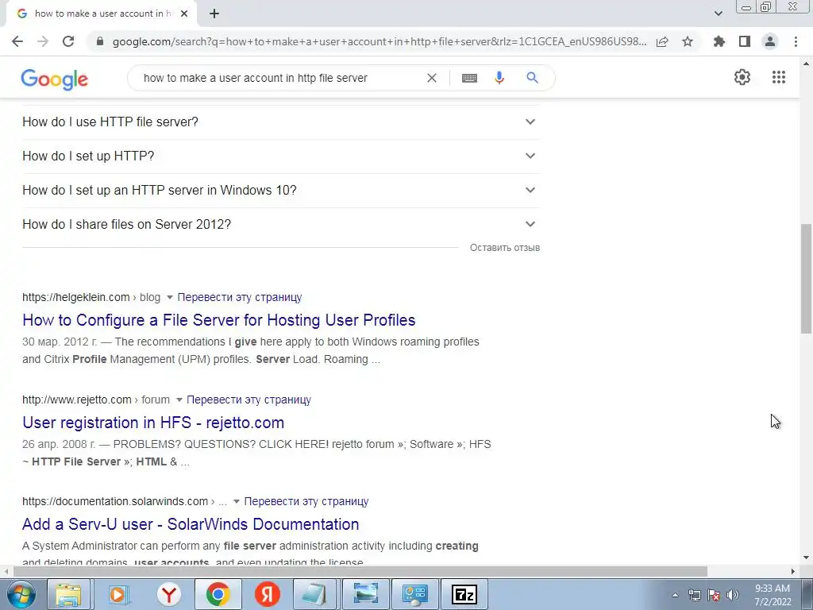
Task: Expand 'How do I use HTTP file server?'
Action: tap(280, 122)
